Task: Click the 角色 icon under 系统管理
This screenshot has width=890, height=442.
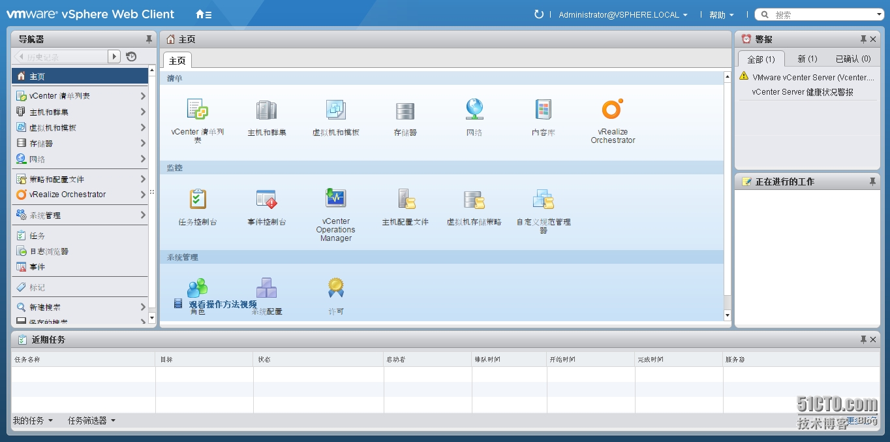Action: [197, 287]
